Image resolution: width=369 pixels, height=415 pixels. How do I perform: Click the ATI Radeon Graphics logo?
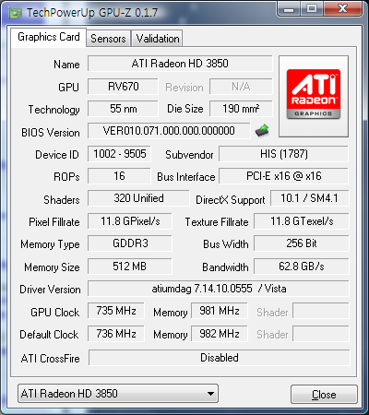click(314, 94)
